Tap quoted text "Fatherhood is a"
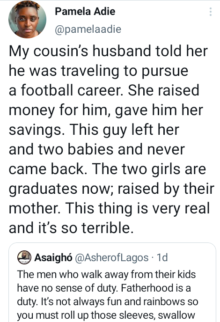This screenshot has height=322, width=220. 156,288
